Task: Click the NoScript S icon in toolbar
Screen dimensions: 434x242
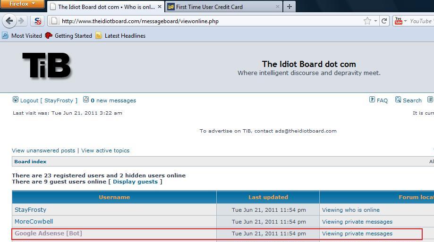Action: pyautogui.click(x=37, y=21)
